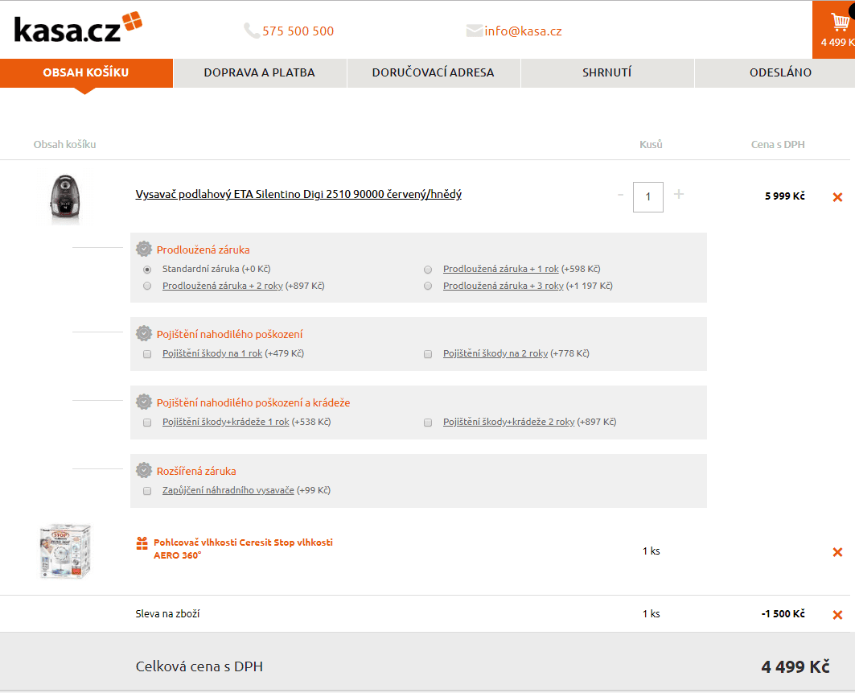
Task: Remove the ETA Silentino vacuum with red X
Action: tap(837, 197)
